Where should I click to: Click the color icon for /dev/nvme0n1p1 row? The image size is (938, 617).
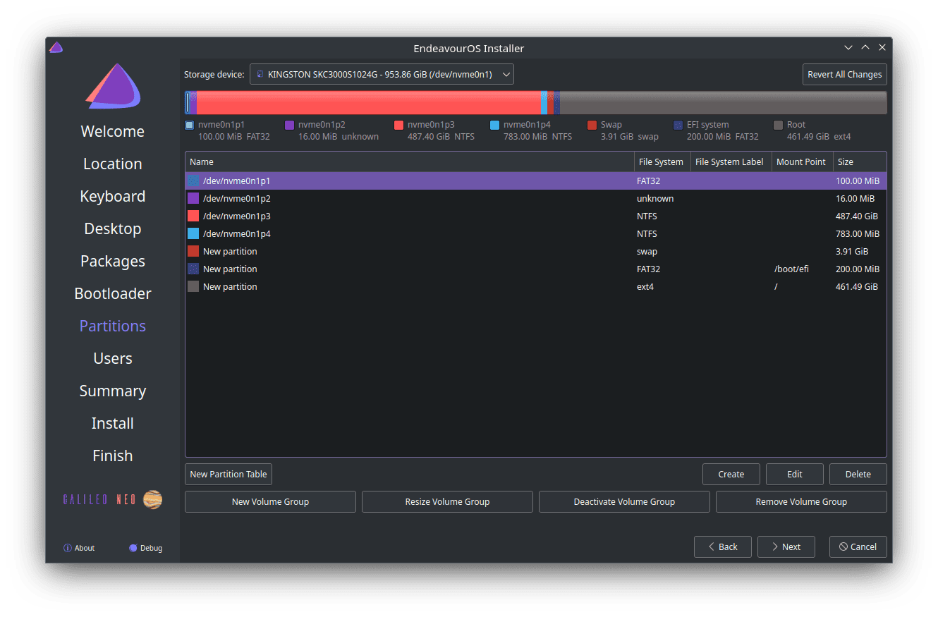click(193, 181)
